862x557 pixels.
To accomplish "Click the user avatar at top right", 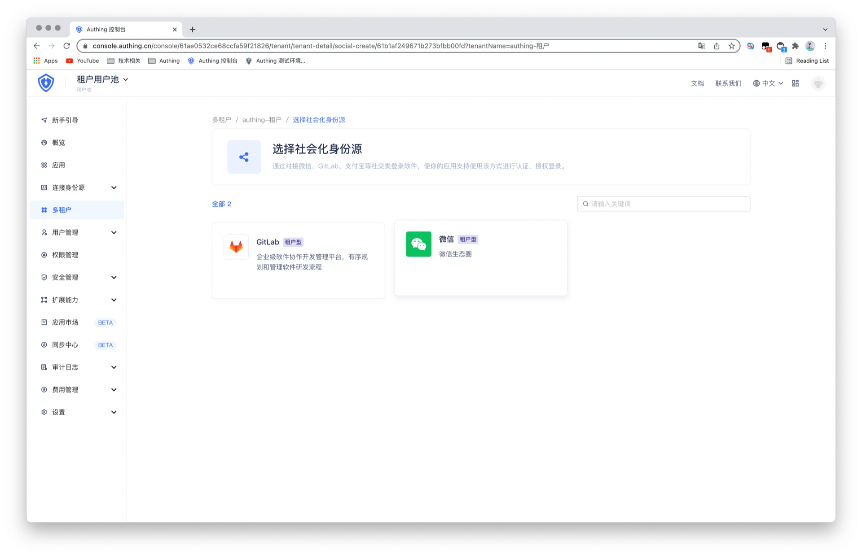I will 818,83.
